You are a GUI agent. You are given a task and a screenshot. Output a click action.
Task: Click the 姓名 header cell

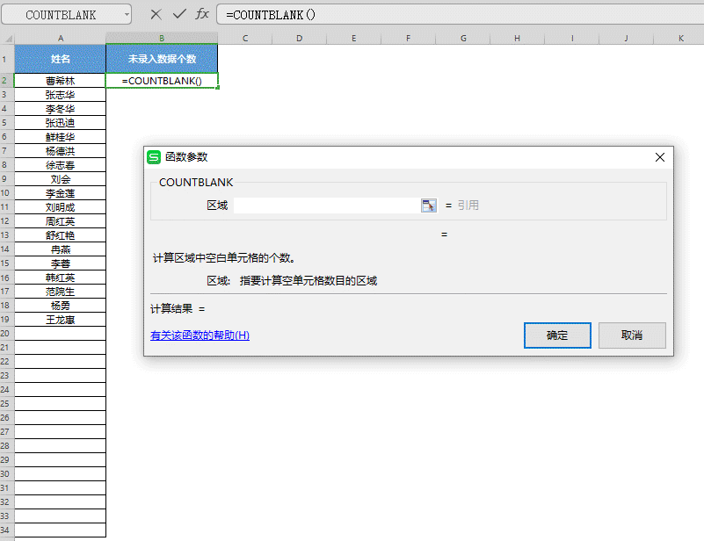pos(60,58)
